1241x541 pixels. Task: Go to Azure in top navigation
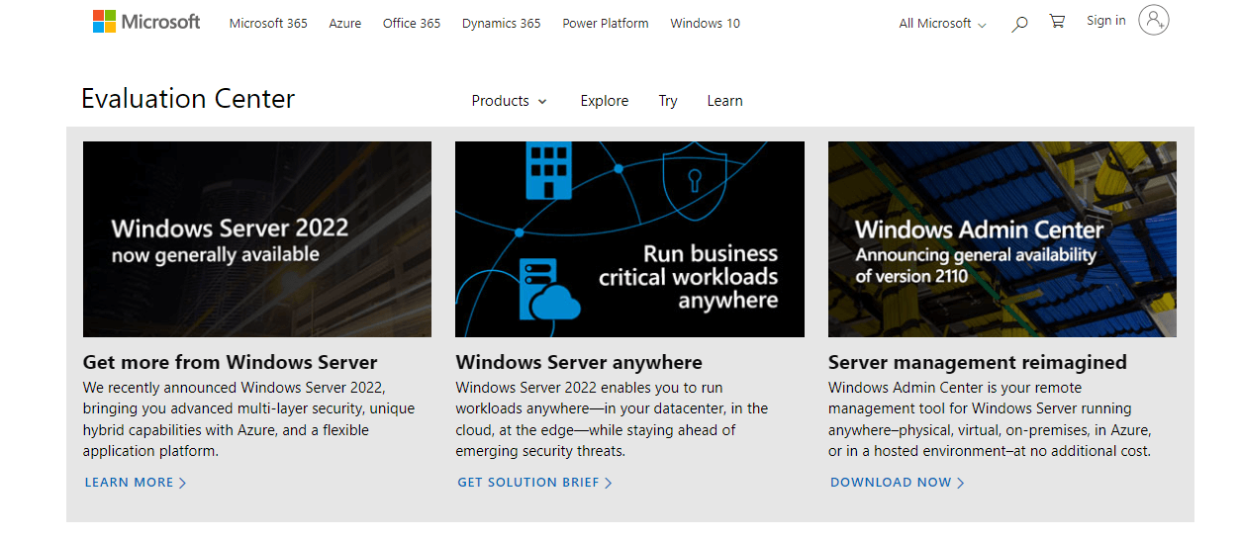[345, 24]
